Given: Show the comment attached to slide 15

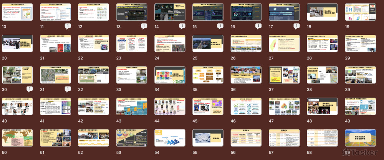Looking at the screenshot, I should tap(220, 26).
